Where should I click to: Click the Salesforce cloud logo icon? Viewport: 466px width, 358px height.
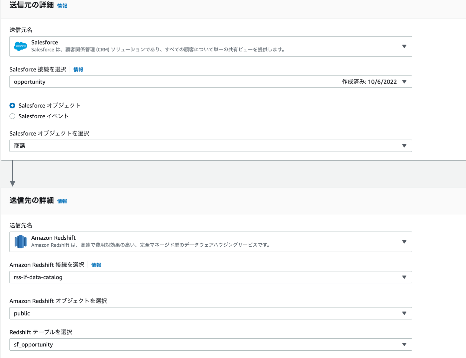point(21,46)
